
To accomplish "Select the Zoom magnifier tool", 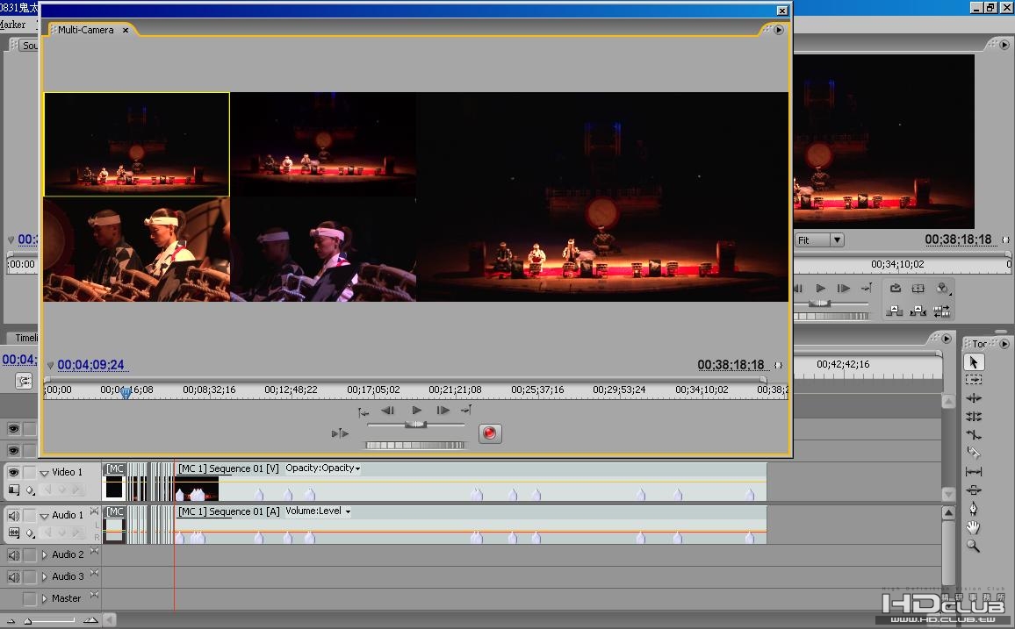I will [974, 546].
